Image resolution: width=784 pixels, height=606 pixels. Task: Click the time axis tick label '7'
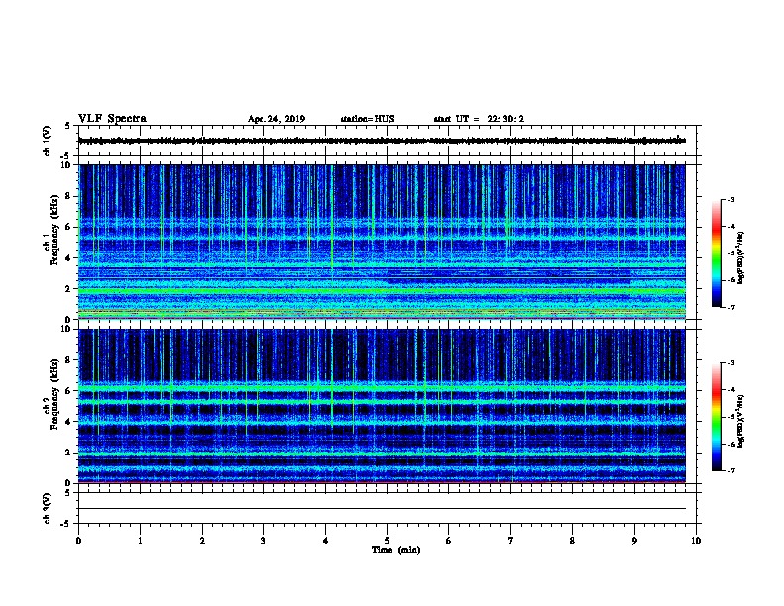click(x=511, y=541)
